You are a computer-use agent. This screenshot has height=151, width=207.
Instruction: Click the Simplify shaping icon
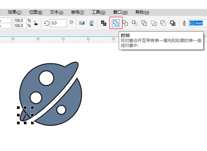tap(144, 23)
